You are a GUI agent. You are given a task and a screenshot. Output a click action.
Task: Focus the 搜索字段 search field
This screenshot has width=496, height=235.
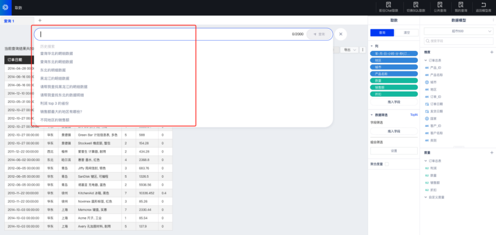[458, 41]
